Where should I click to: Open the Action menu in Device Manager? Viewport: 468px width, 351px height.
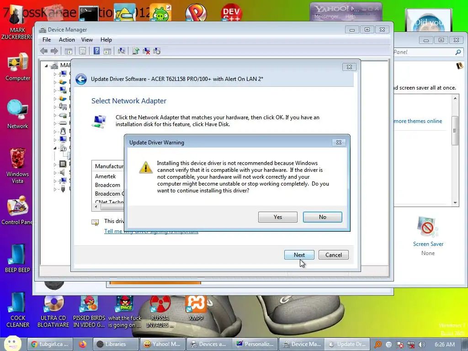67,40
